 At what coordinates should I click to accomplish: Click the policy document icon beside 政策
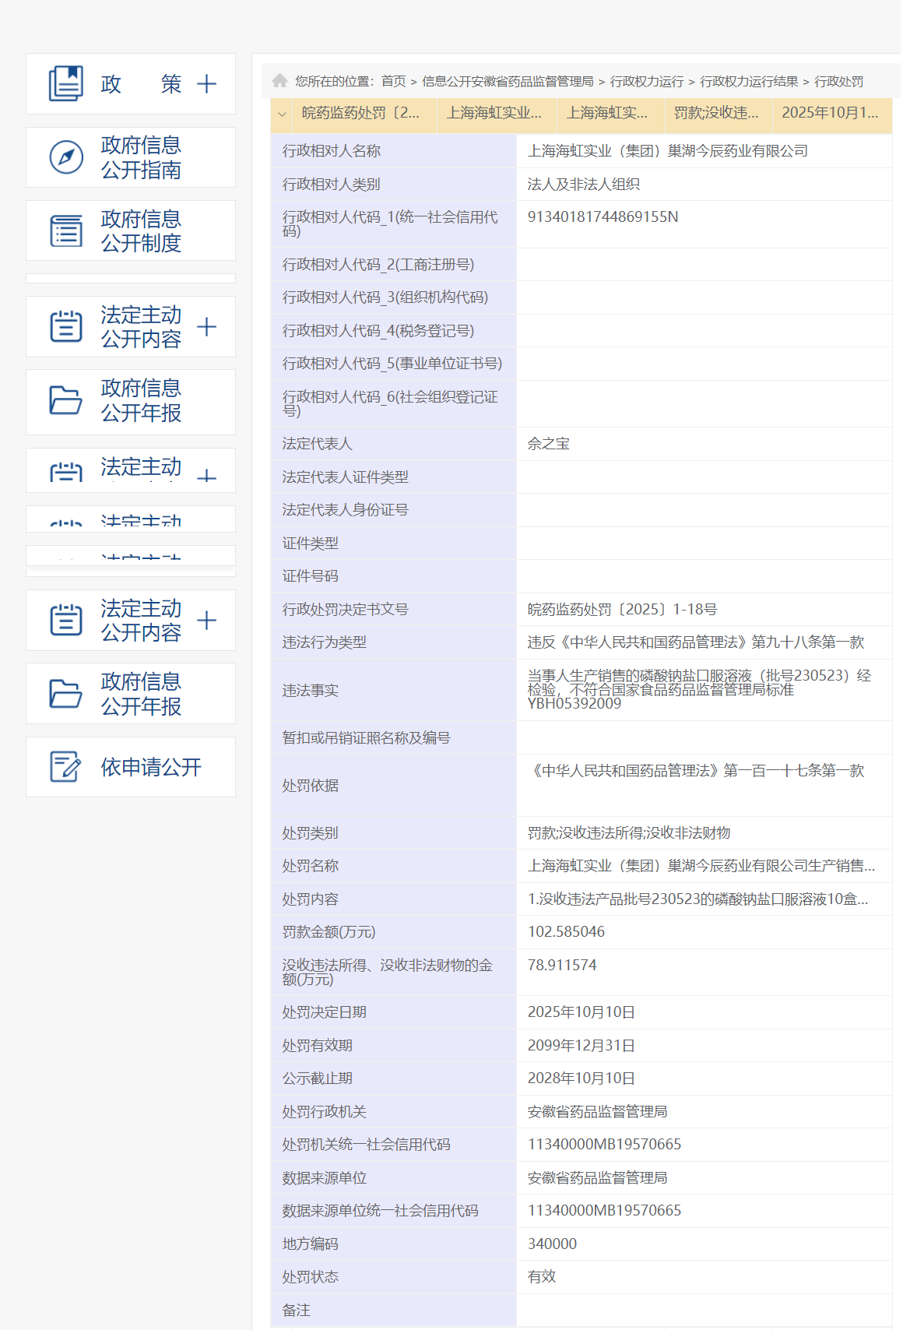(x=66, y=83)
